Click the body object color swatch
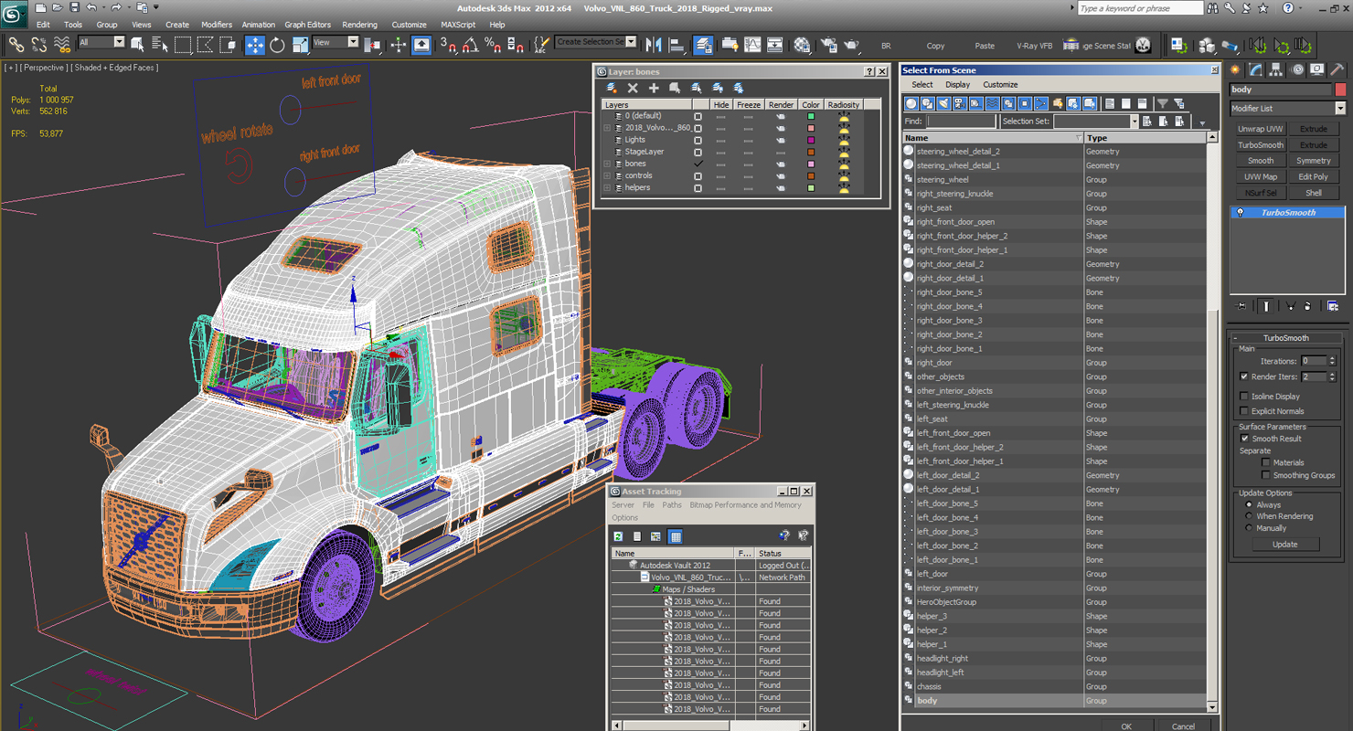The width and height of the screenshot is (1353, 731). 1340,90
